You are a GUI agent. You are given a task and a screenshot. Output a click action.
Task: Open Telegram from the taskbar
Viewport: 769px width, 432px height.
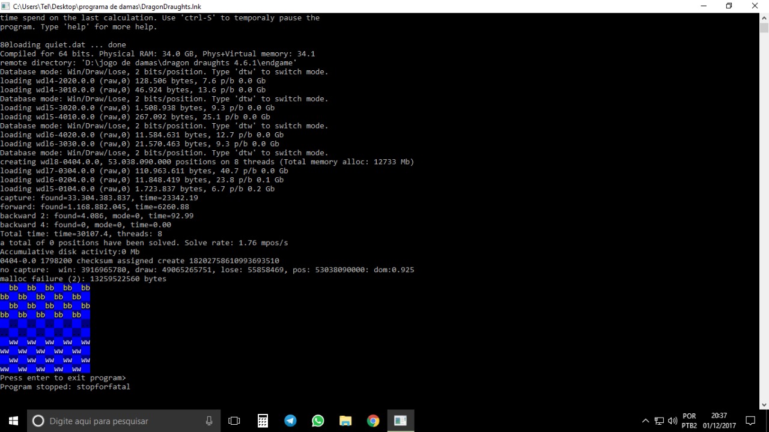click(290, 421)
